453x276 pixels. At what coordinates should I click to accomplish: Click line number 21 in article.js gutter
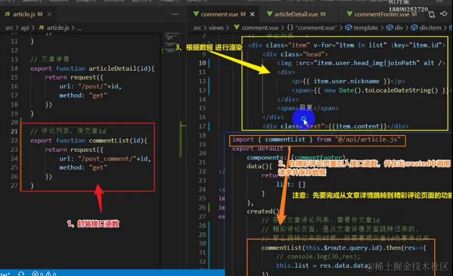(14, 132)
